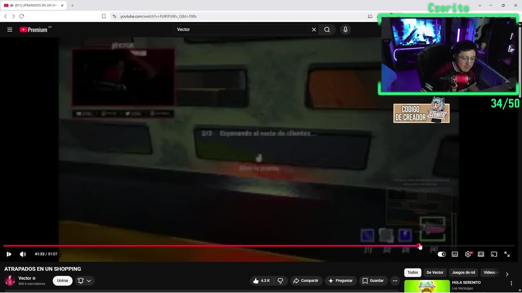Open player settings gear
522x293 pixels.
click(468, 254)
